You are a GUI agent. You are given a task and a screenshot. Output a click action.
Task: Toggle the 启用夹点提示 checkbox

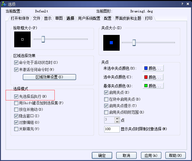click(106, 106)
